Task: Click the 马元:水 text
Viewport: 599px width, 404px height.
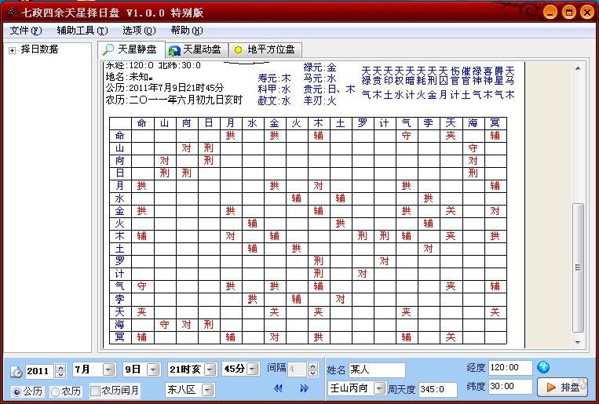Action: coord(320,78)
